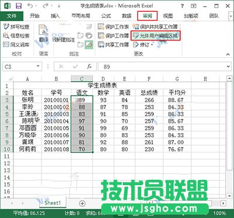Add a comment with 新建批注
Viewport: 234px width, 218px height.
coord(64,40)
